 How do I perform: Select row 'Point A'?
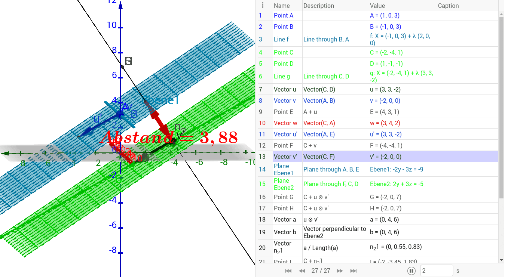coord(378,16)
